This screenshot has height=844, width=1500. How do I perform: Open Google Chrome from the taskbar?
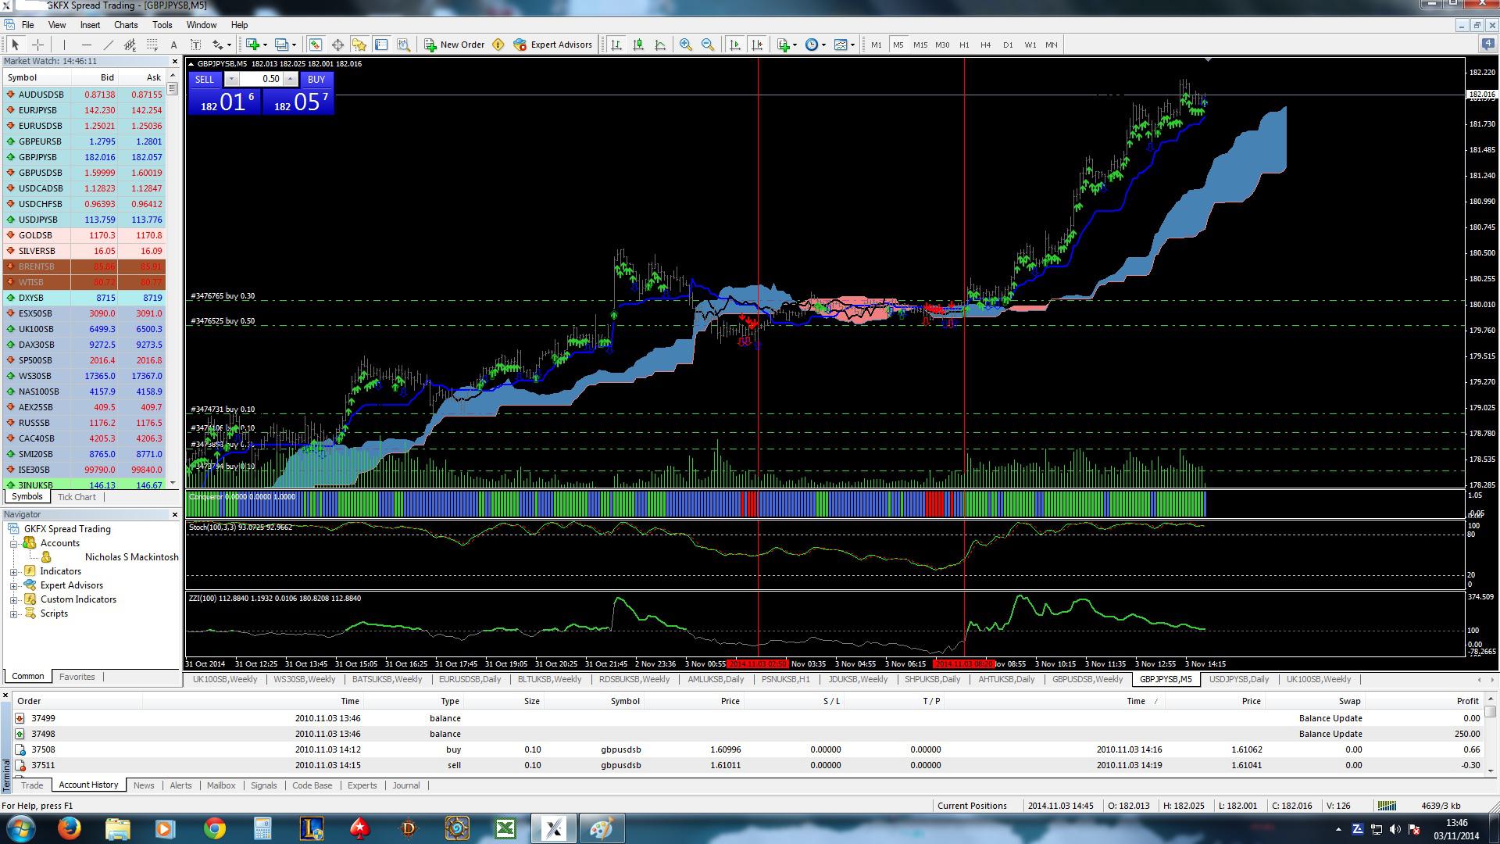pyautogui.click(x=214, y=828)
